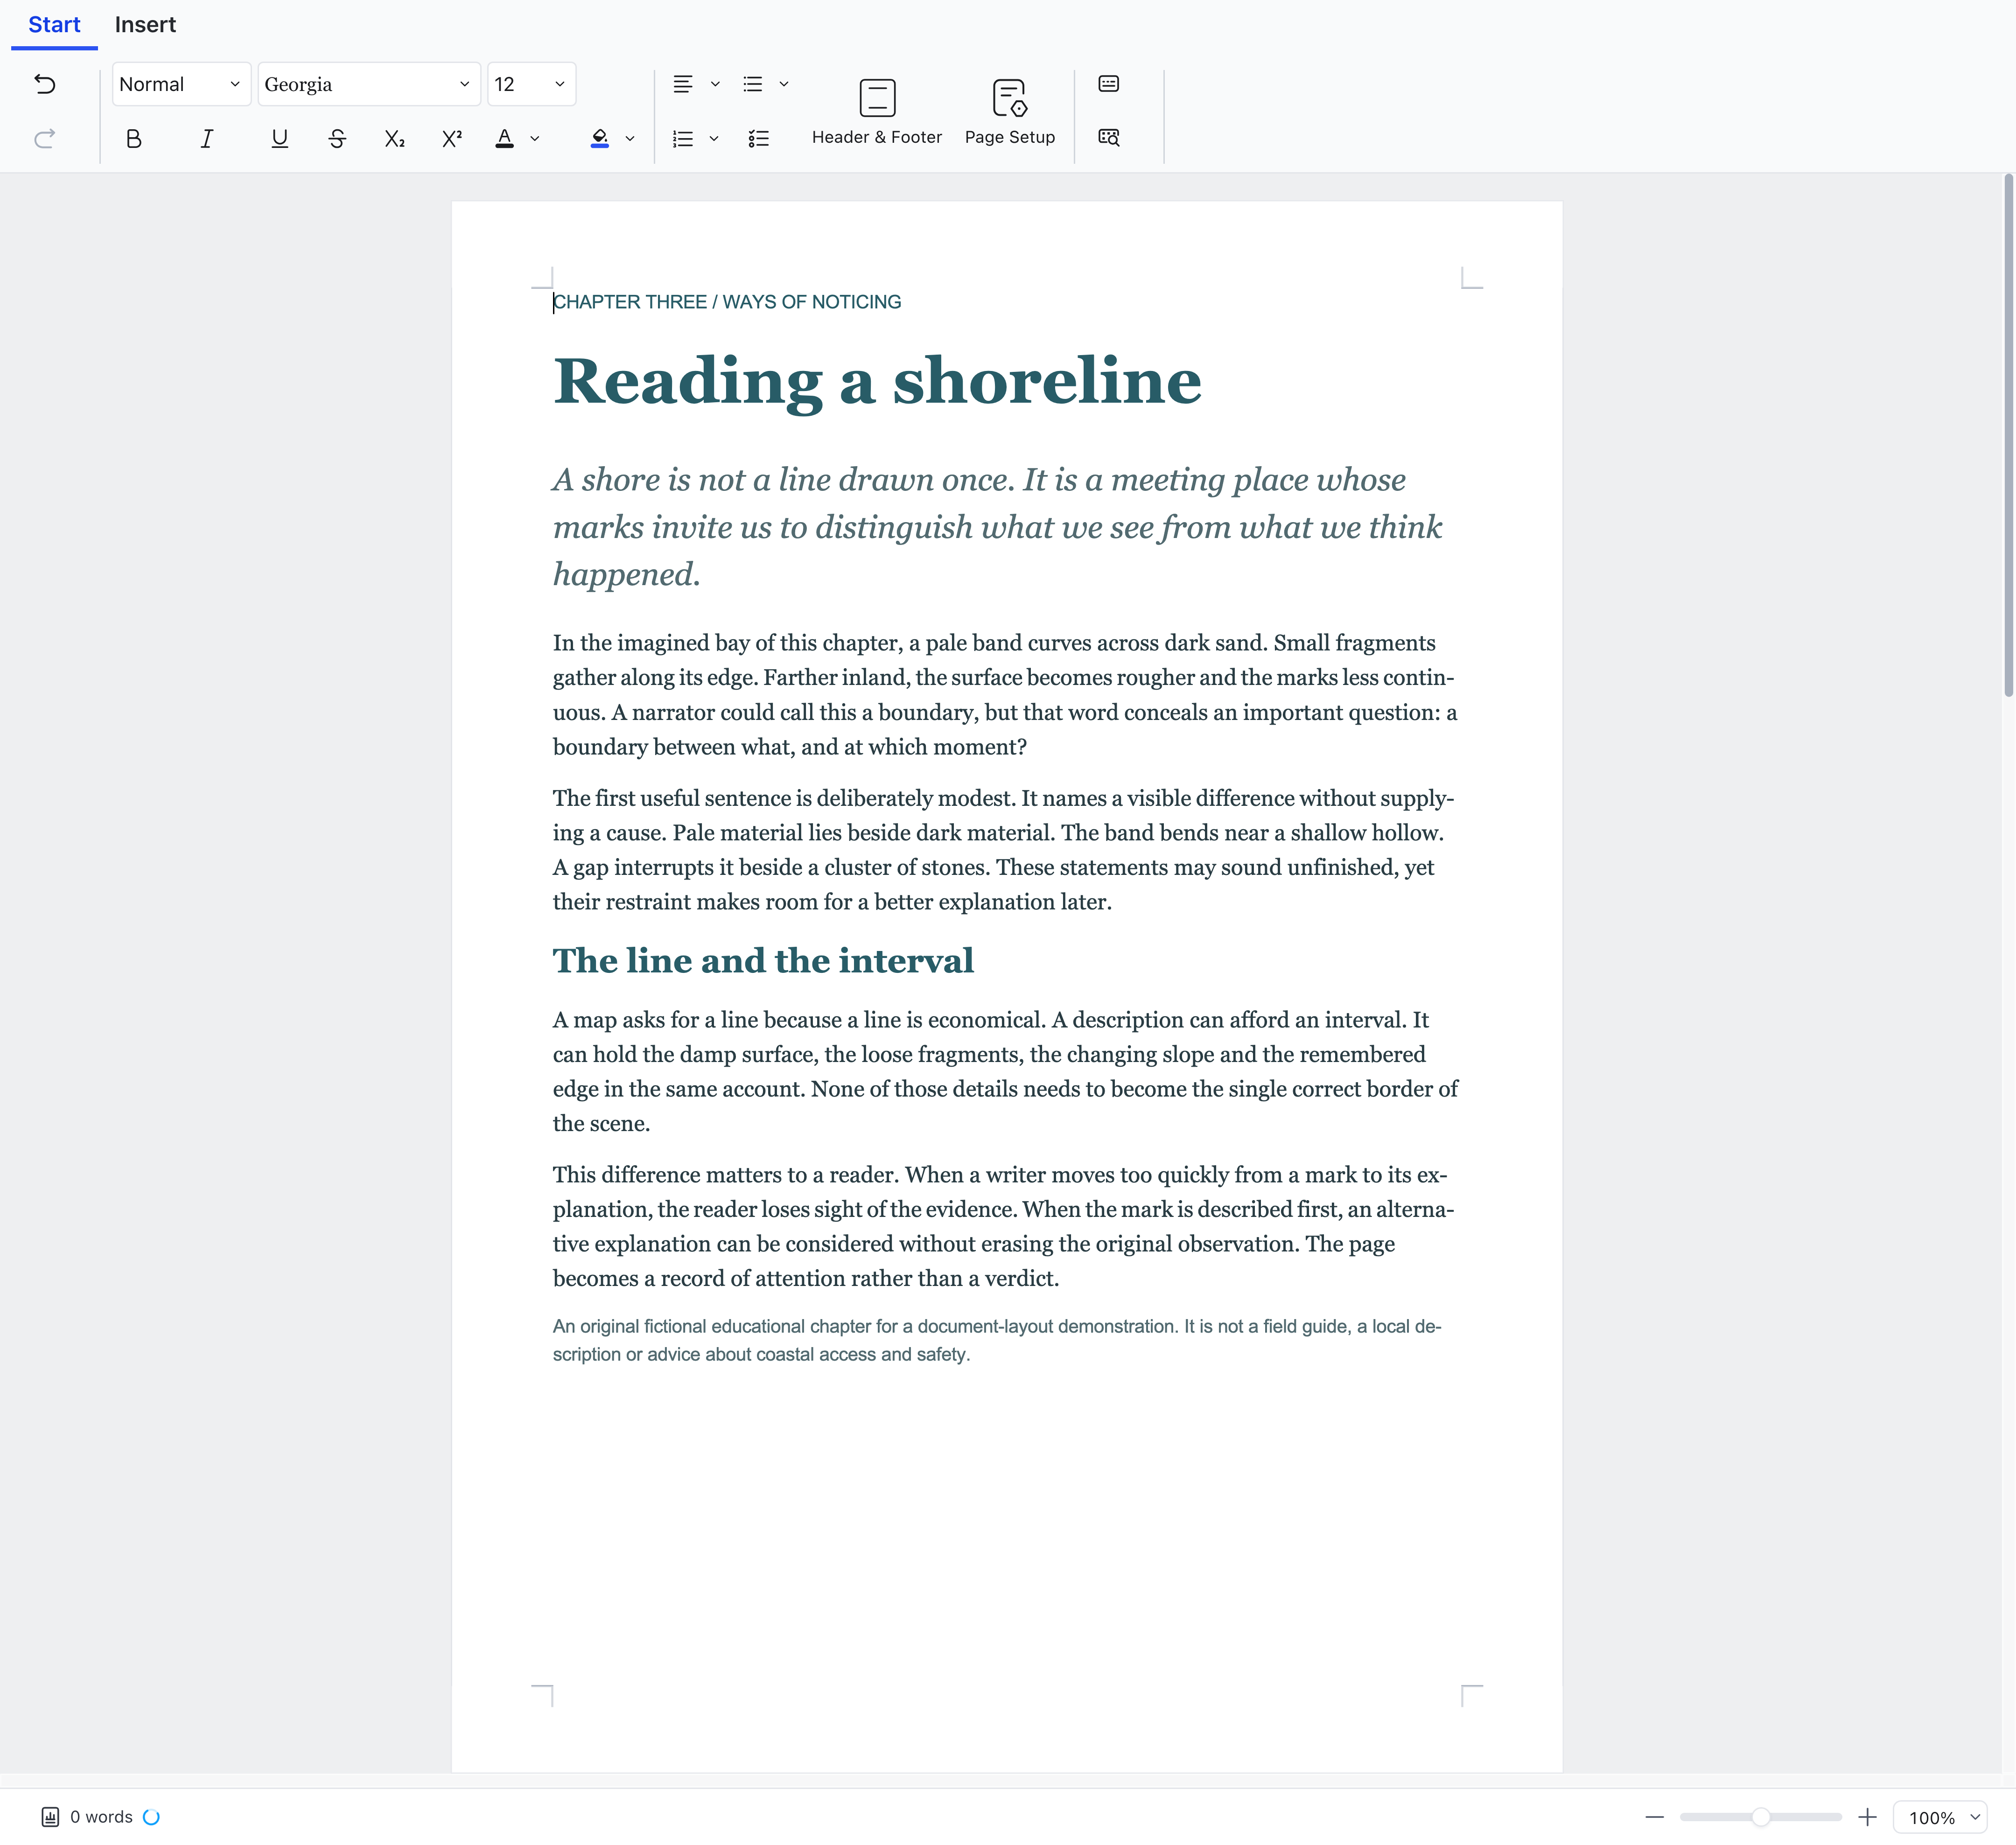Open the font color dropdown arrow

point(535,139)
